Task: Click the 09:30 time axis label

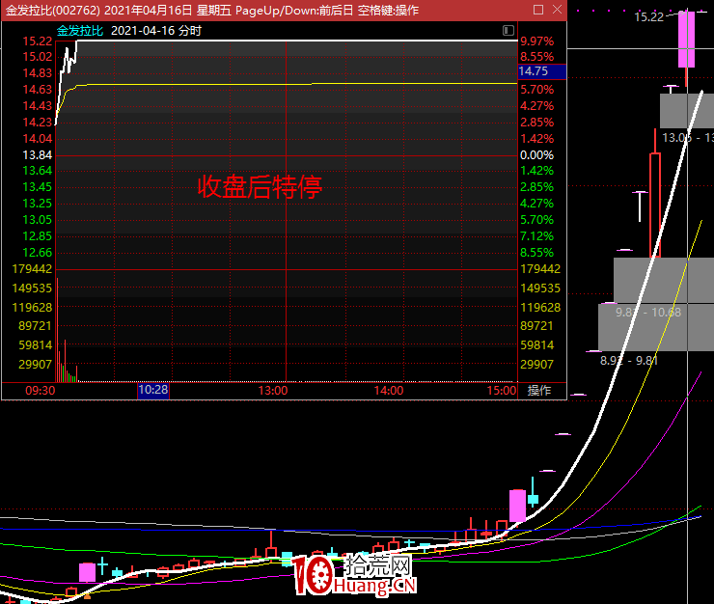Action: [x=41, y=391]
